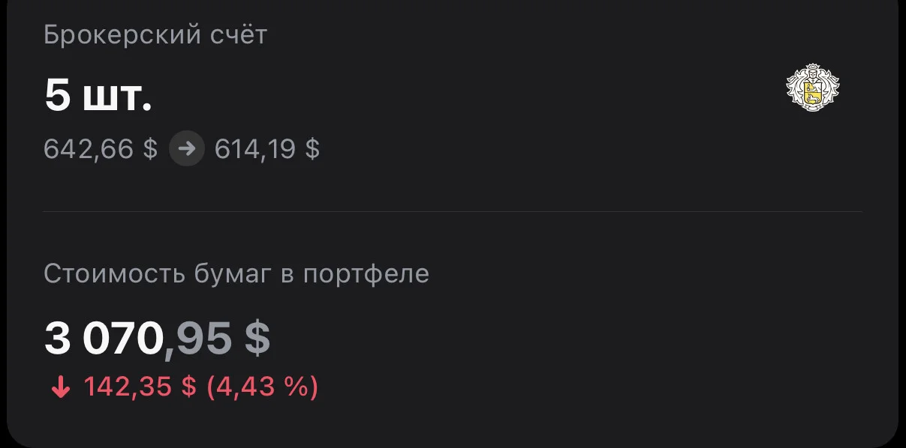Image resolution: width=906 pixels, height=448 pixels.
Task: Click the (4,43 %) loss percentage
Action: 263,387
